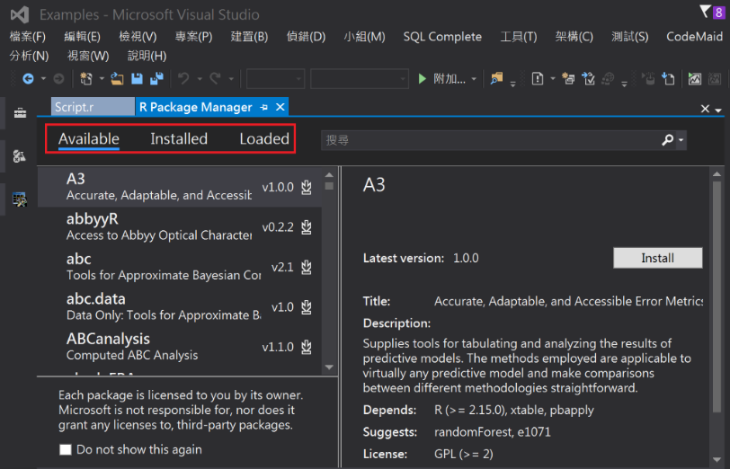
Task: Select the abc package row
Action: pyautogui.click(x=180, y=267)
